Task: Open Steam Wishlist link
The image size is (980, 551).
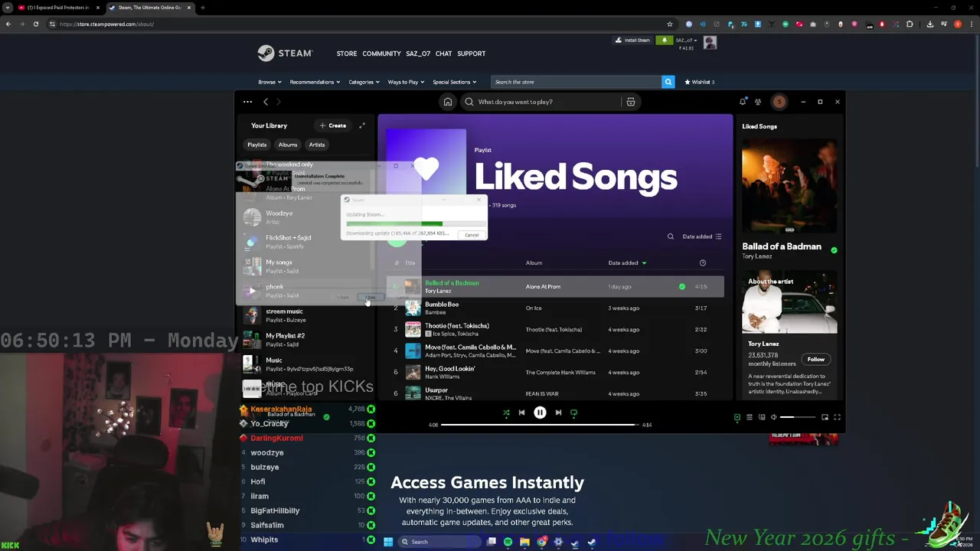Action: 700,82
